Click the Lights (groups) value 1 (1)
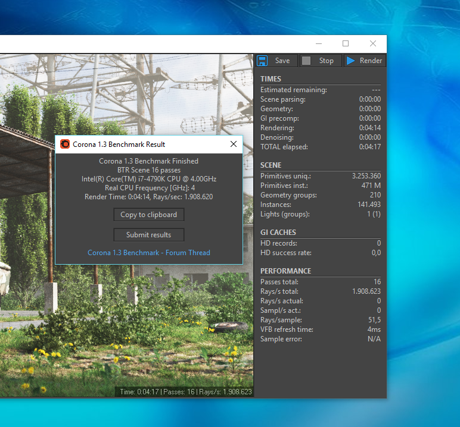Image resolution: width=460 pixels, height=427 pixels. click(x=374, y=214)
